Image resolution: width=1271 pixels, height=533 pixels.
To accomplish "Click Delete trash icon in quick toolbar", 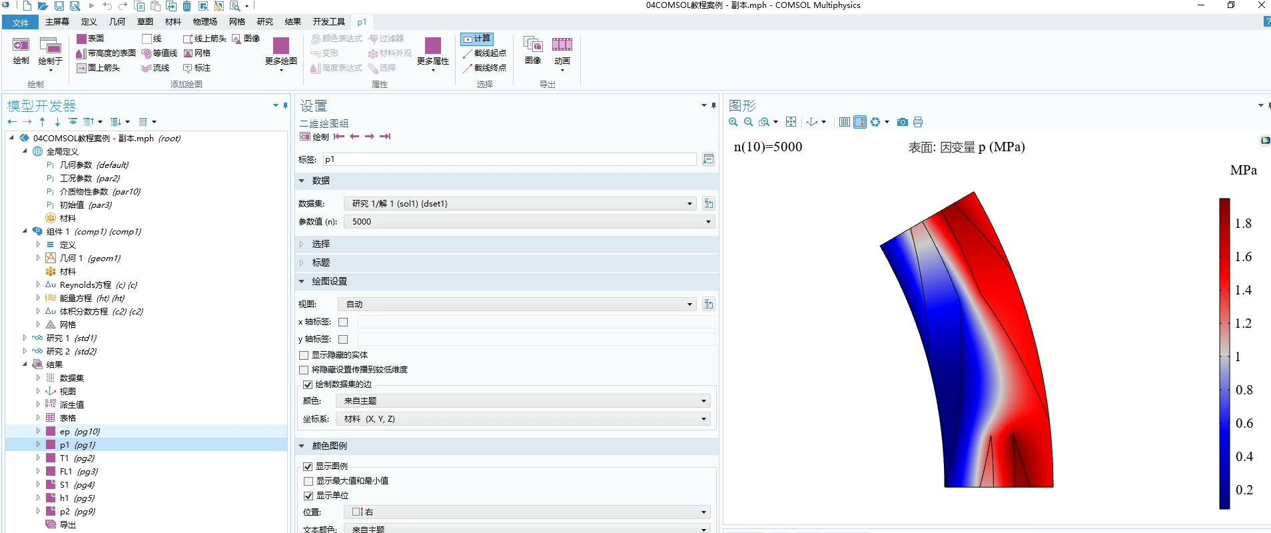I will tap(187, 6).
